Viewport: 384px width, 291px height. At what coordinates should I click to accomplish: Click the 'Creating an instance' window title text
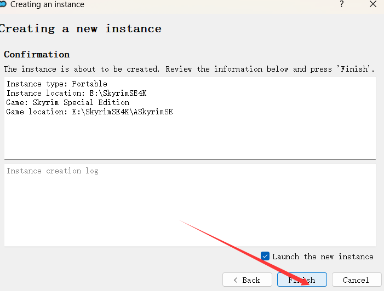tap(48, 4)
